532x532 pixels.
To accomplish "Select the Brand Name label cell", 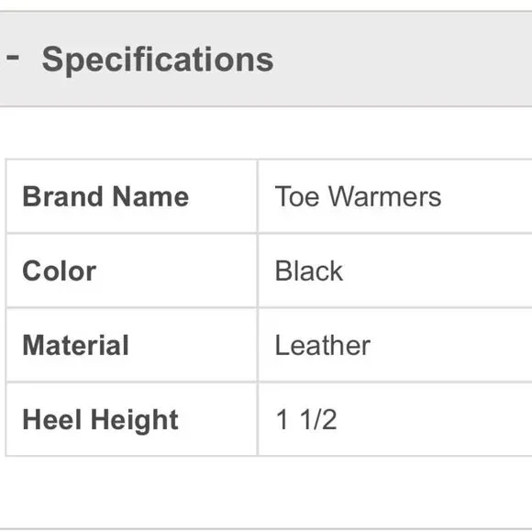I will coord(132,196).
